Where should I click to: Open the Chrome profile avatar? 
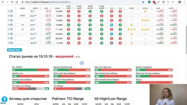tap(179, 2)
